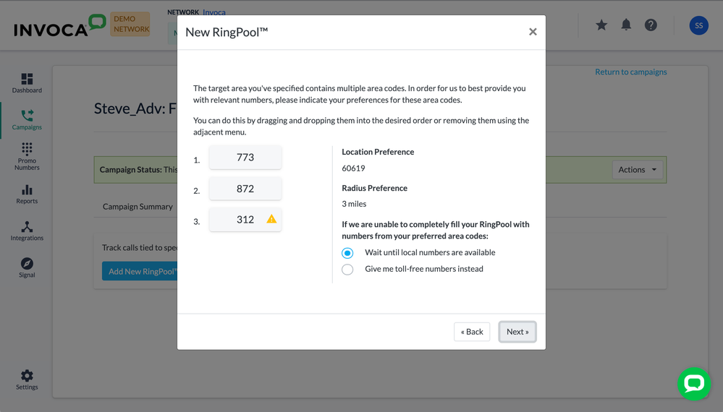The width and height of the screenshot is (723, 412).
Task: Open Settings gear in the sidebar
Action: point(27,379)
